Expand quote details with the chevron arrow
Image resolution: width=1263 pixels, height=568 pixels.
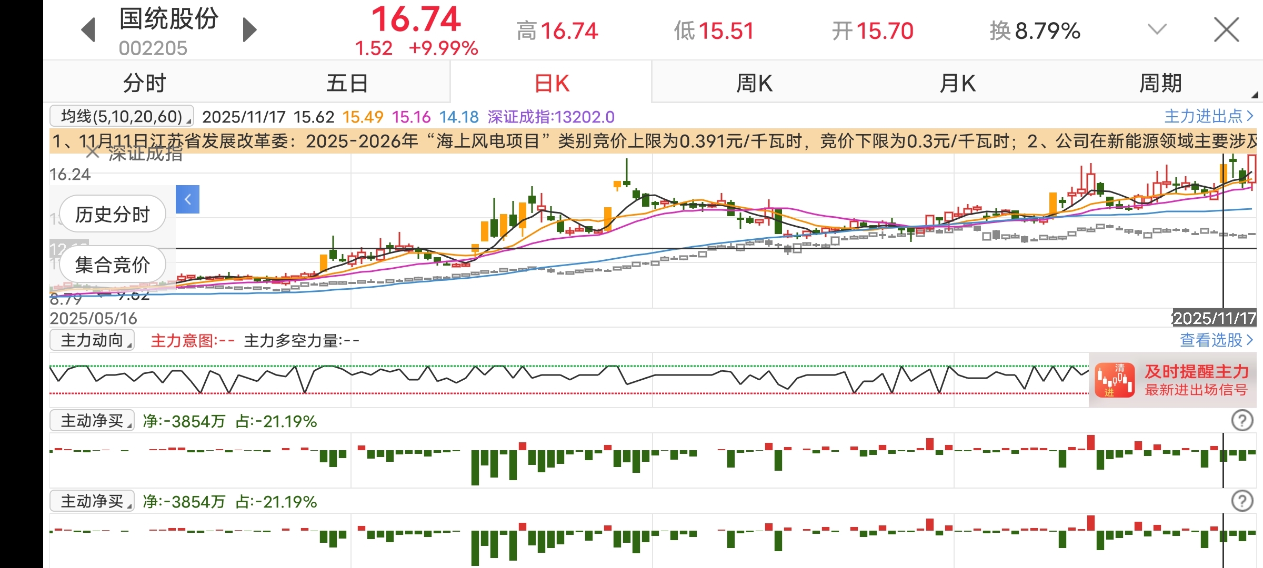1157,29
